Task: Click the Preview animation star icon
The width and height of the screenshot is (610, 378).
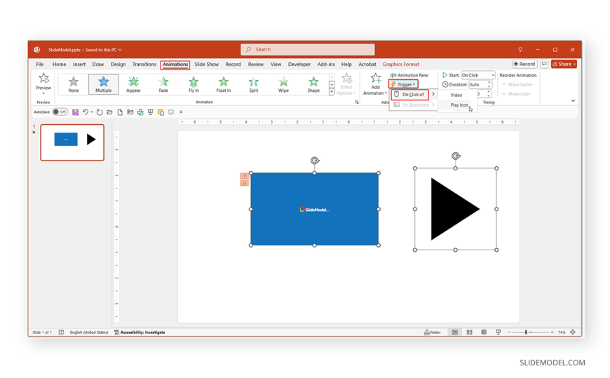Action: click(x=43, y=79)
